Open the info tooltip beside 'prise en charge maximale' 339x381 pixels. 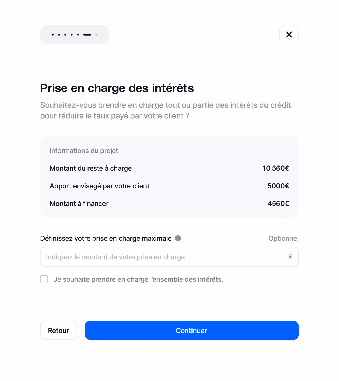(178, 238)
